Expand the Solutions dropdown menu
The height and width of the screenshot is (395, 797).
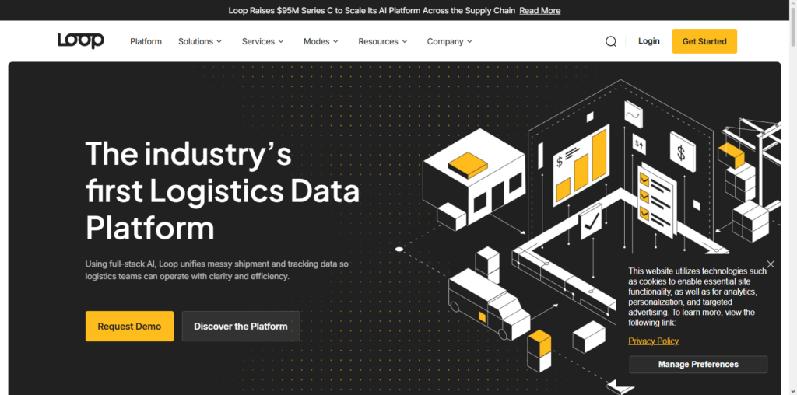point(200,42)
